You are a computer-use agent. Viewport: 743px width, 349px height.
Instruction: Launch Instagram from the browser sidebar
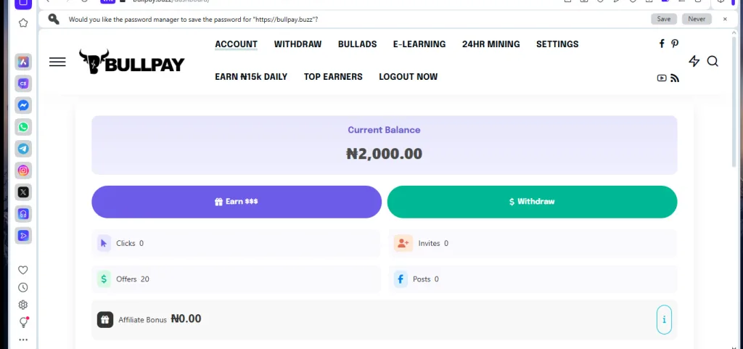coord(23,171)
